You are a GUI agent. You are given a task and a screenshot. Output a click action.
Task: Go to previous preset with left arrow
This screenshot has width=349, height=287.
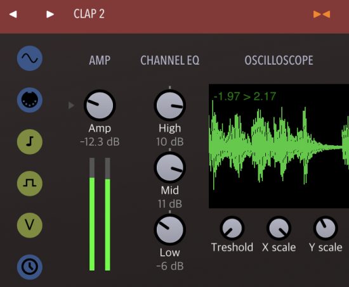coord(13,15)
